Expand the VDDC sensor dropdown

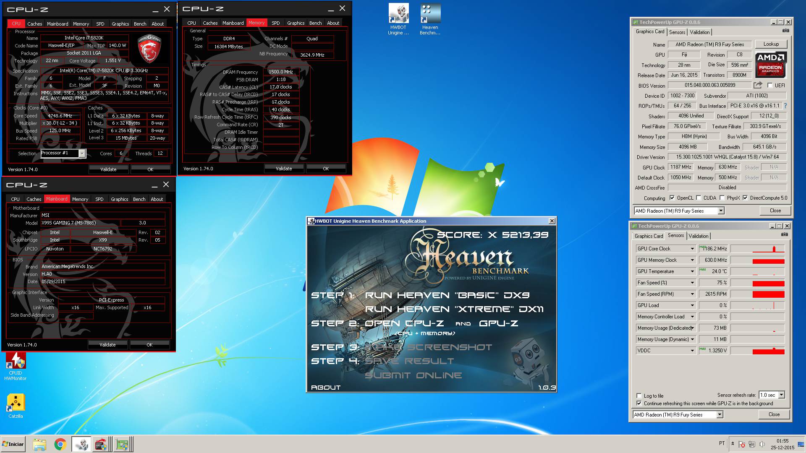692,351
